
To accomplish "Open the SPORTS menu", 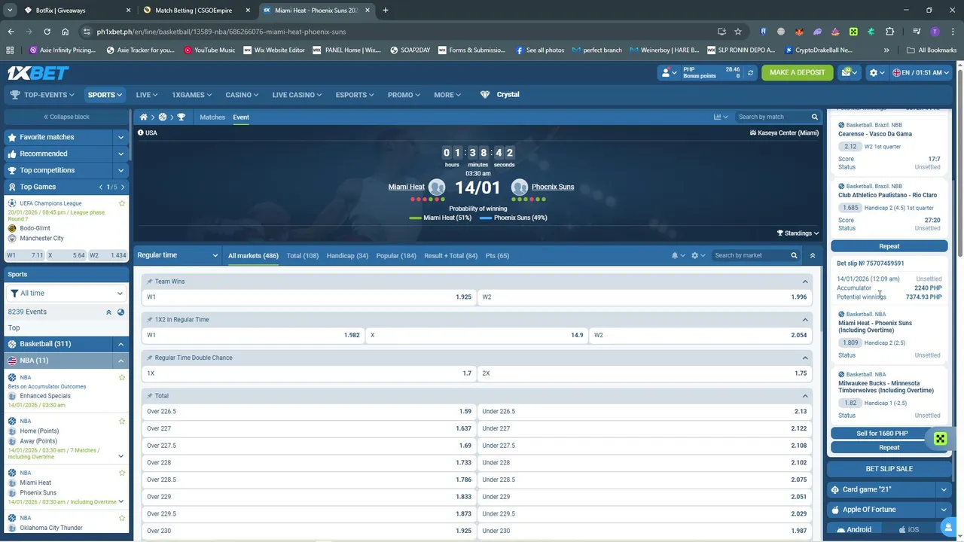I will pos(105,95).
